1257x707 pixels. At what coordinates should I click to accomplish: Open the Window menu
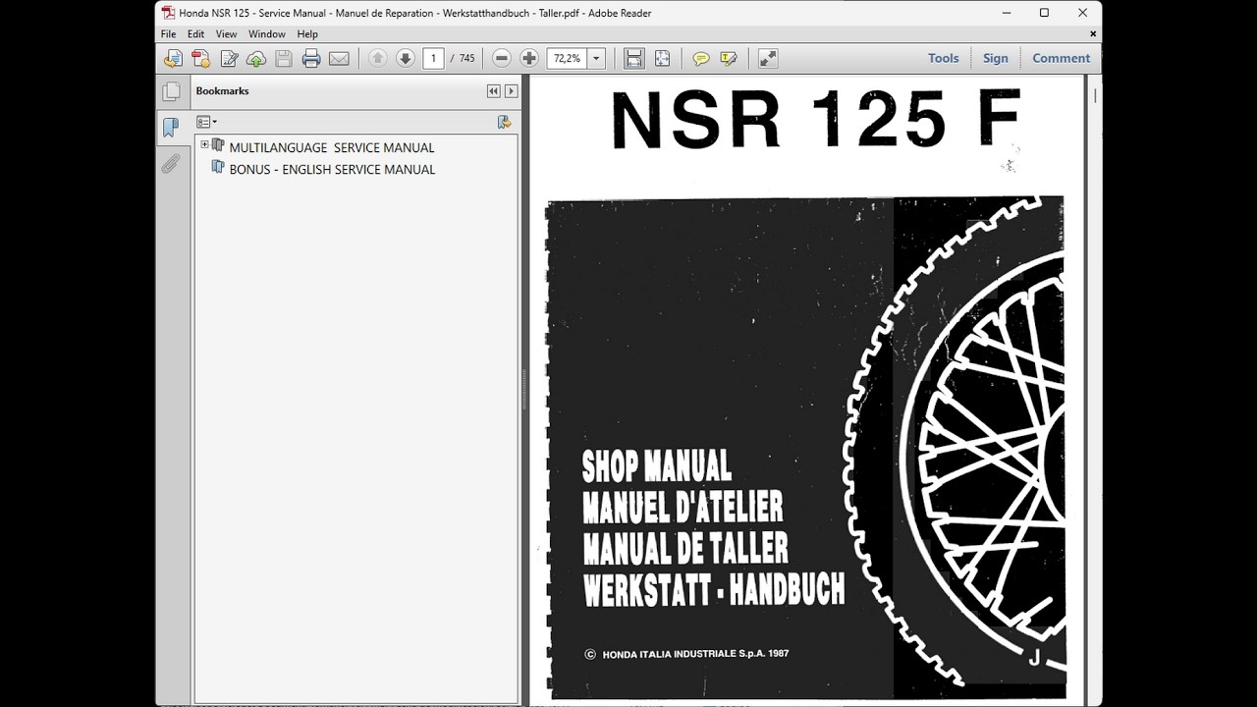[x=267, y=34]
